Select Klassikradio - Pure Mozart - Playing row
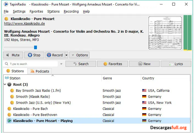This screenshot has width=194, height=133. coord(98,121)
